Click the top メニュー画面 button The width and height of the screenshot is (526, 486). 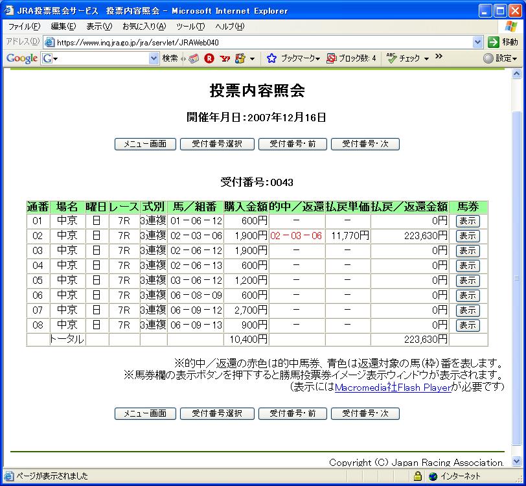[145, 144]
